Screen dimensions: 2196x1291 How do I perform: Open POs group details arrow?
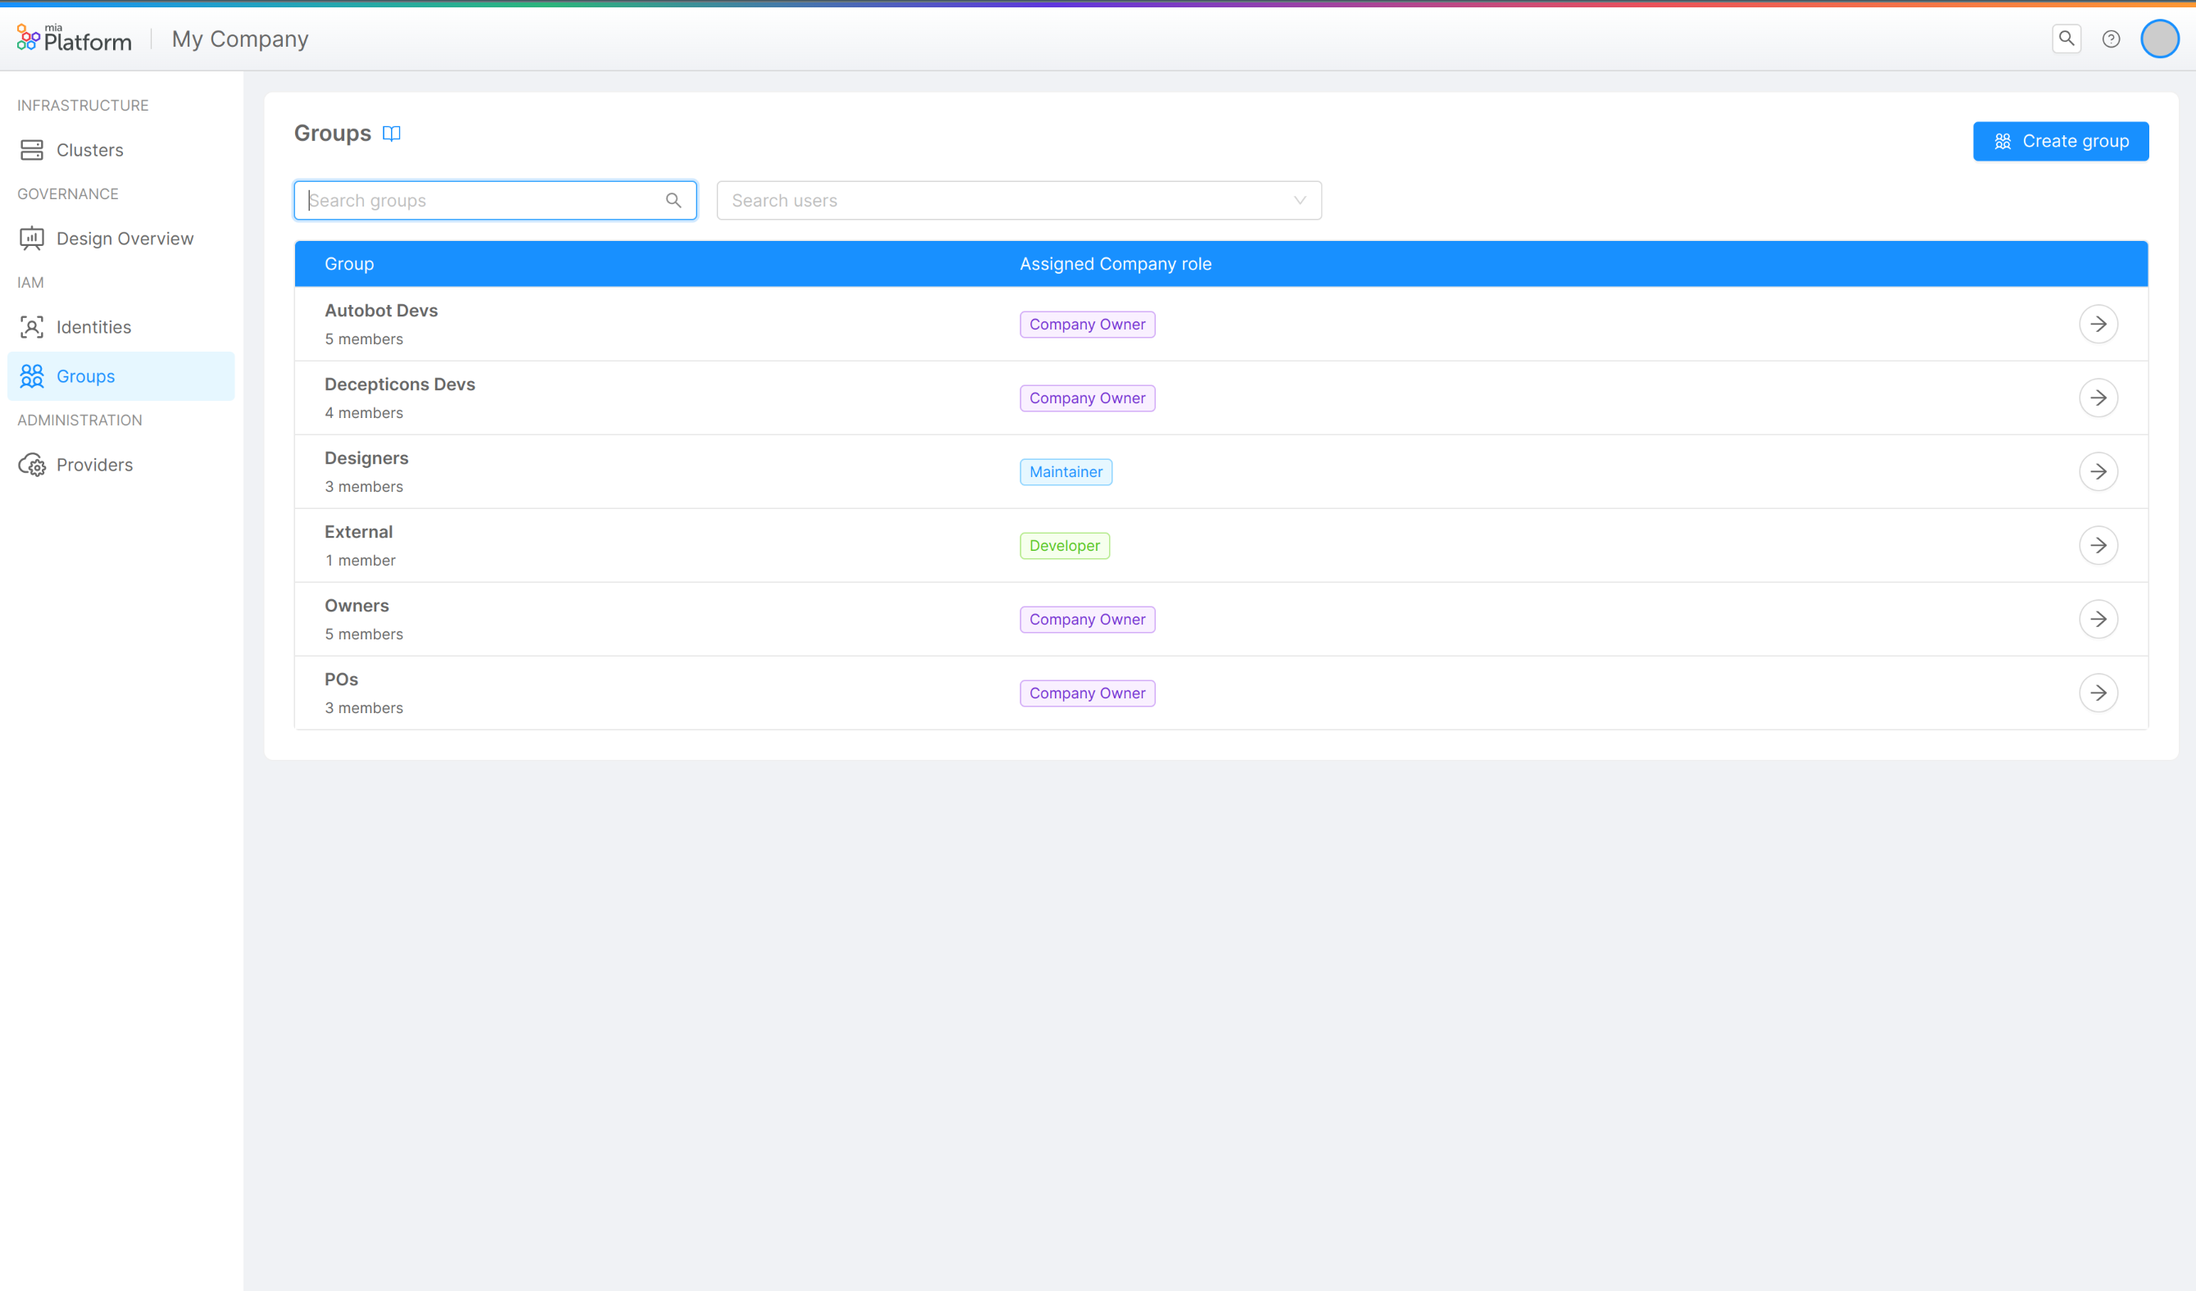[x=2098, y=693]
